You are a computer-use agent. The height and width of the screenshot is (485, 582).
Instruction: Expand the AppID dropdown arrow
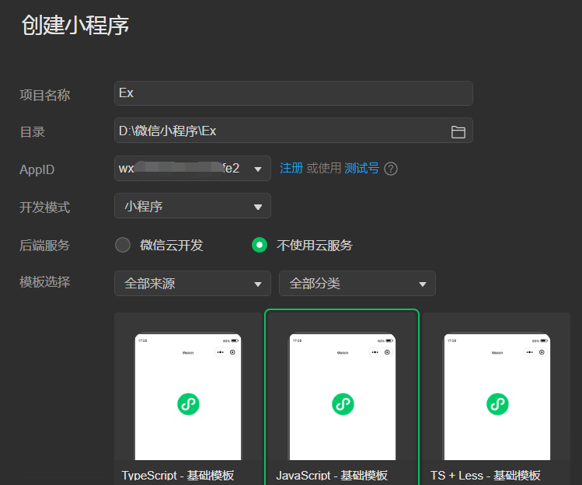click(x=258, y=169)
